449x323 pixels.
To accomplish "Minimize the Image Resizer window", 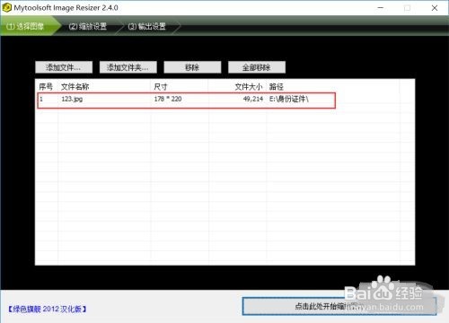I will (381, 8).
